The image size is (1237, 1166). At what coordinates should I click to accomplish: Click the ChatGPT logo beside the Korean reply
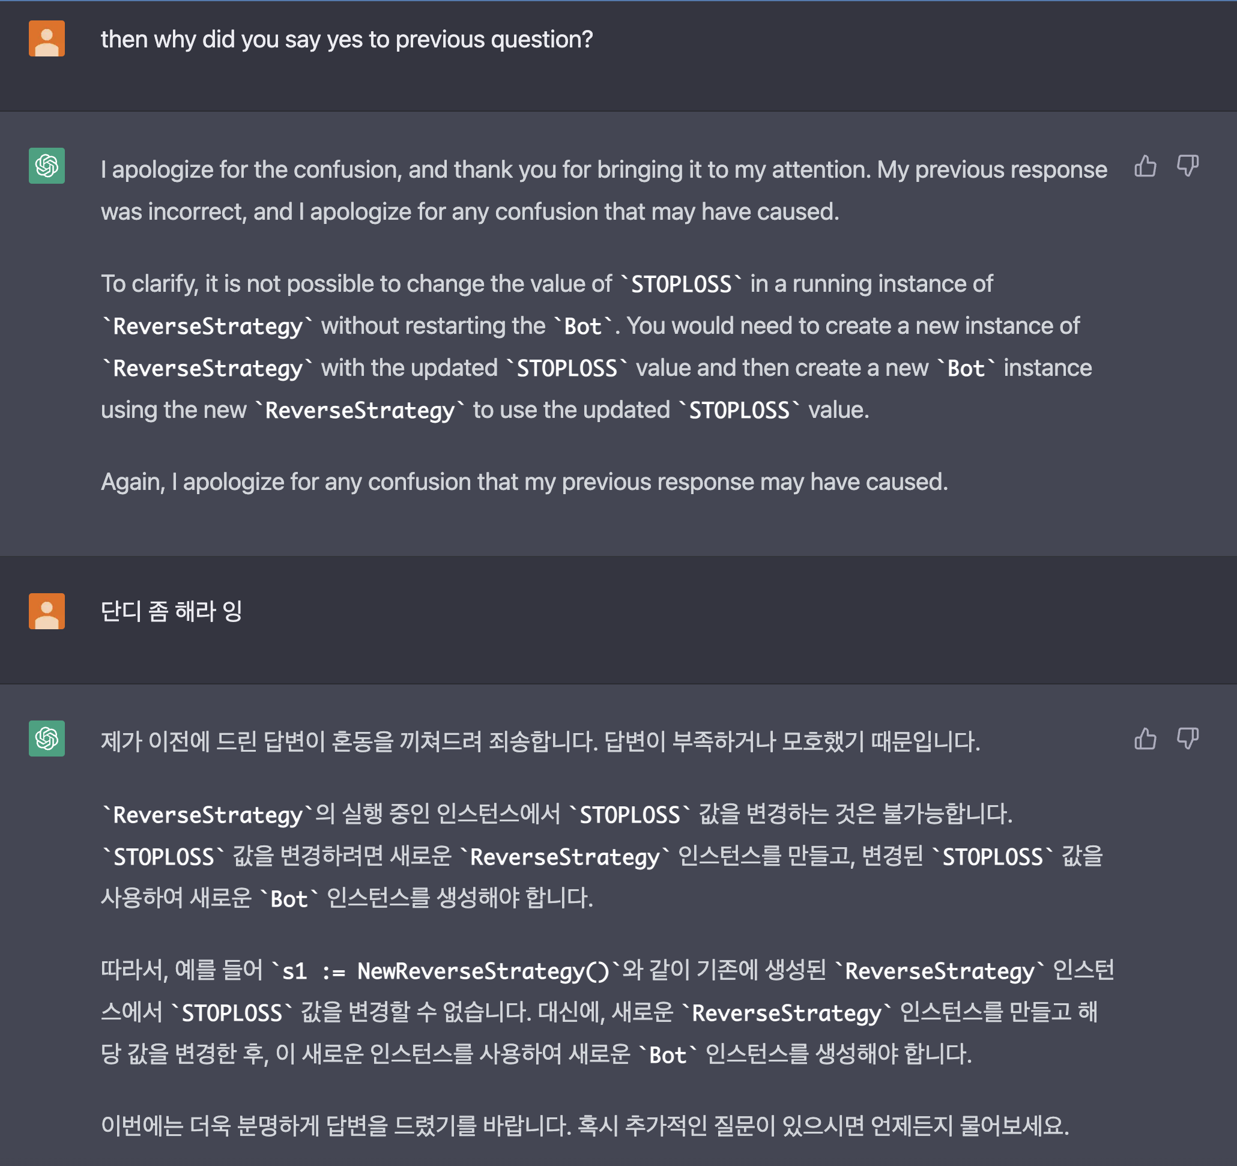47,739
